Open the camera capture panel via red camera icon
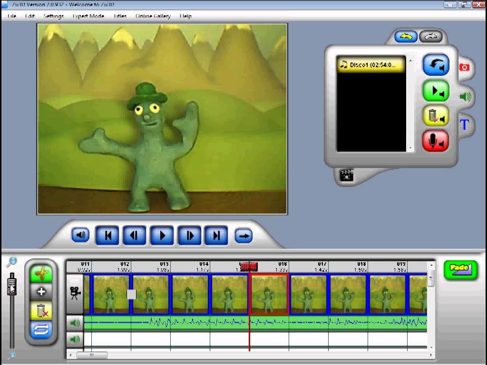This screenshot has height=365, width=487. pos(464,68)
